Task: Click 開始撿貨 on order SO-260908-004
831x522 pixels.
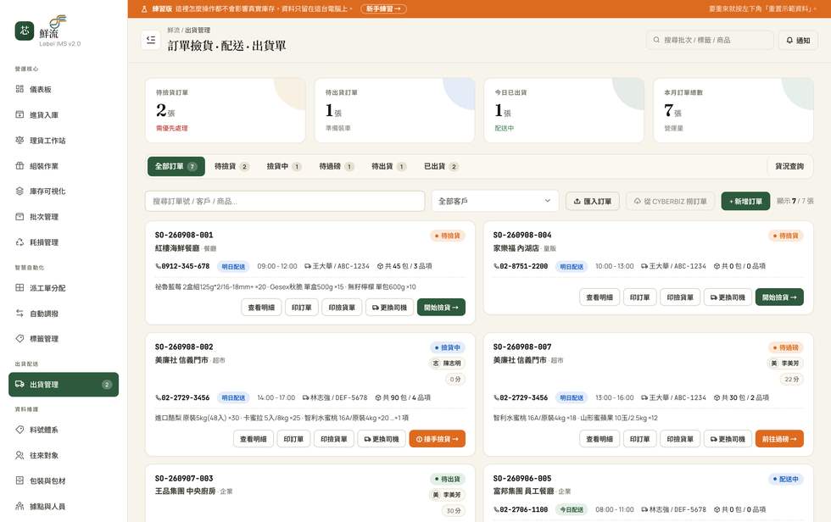Action: click(x=779, y=297)
